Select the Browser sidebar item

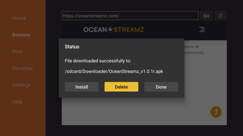(21, 35)
